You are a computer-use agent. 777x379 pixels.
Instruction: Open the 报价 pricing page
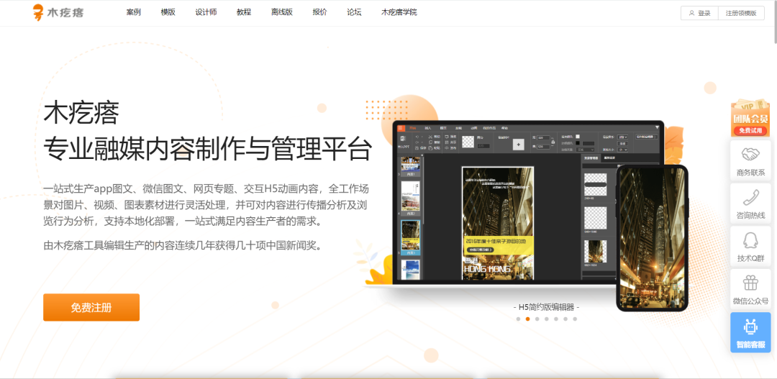pyautogui.click(x=319, y=12)
